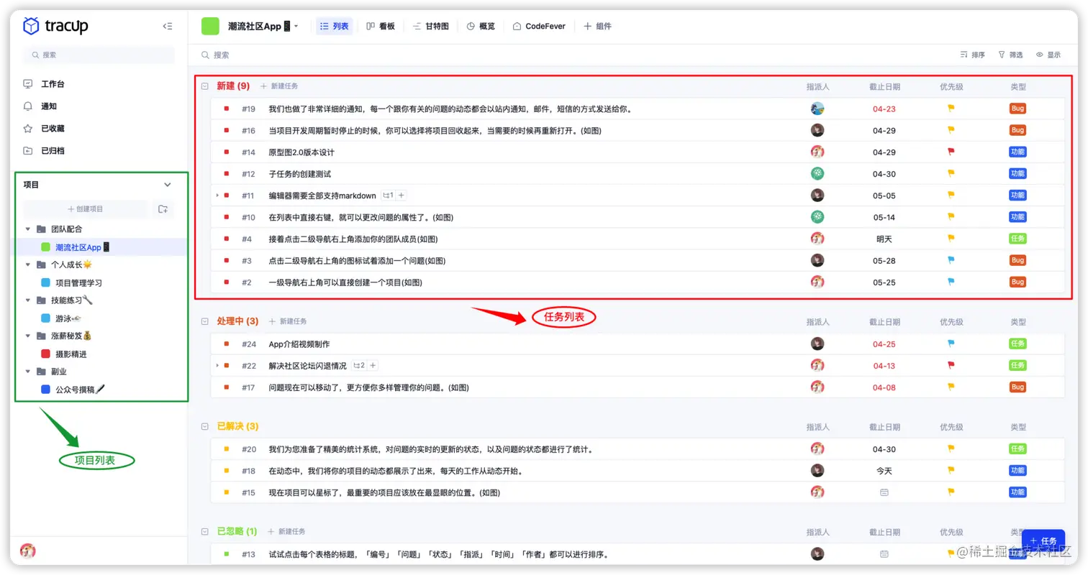Collapse the sidebar with the arrow toggle

[x=167, y=26]
